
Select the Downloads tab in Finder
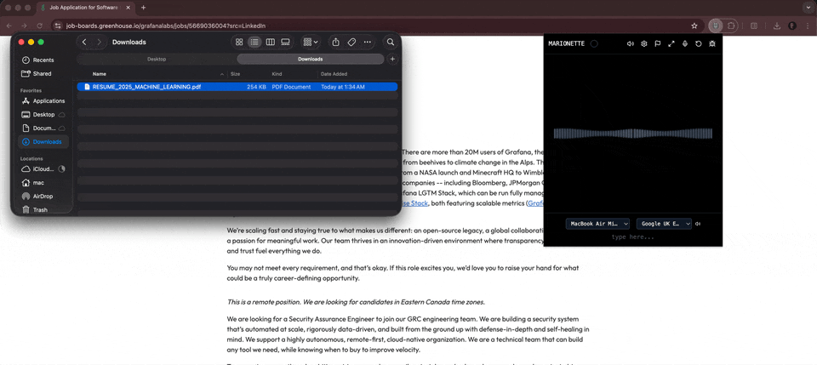pos(311,59)
